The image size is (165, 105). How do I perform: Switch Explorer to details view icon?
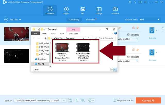pos(112,69)
